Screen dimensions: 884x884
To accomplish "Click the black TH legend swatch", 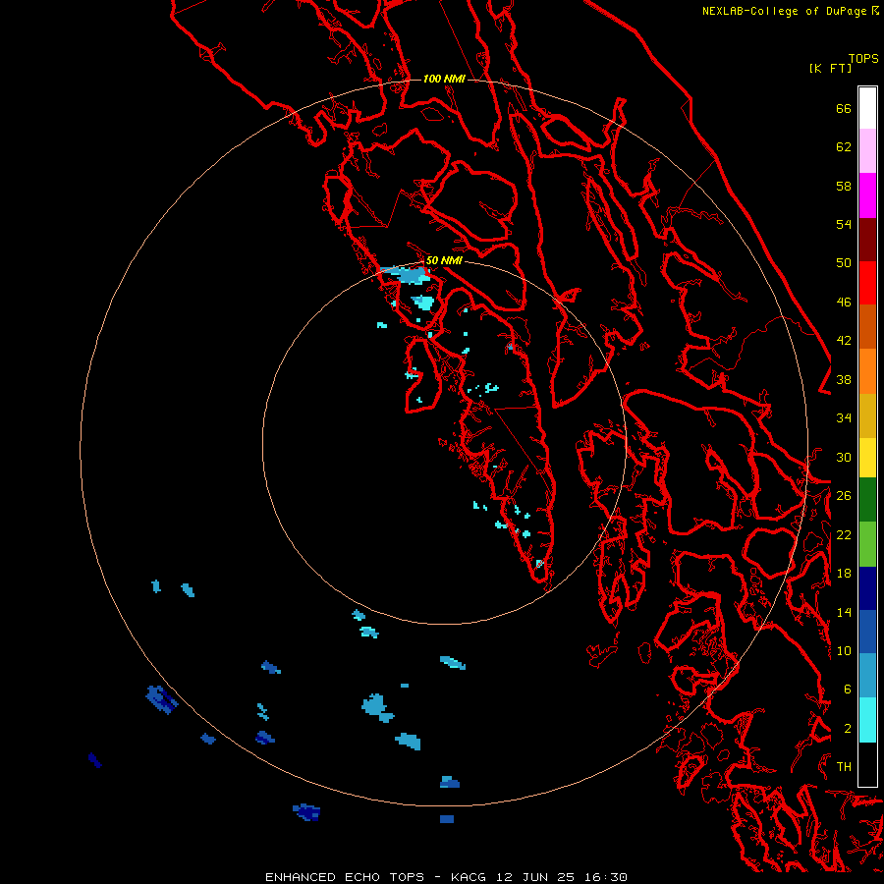I will [867, 764].
